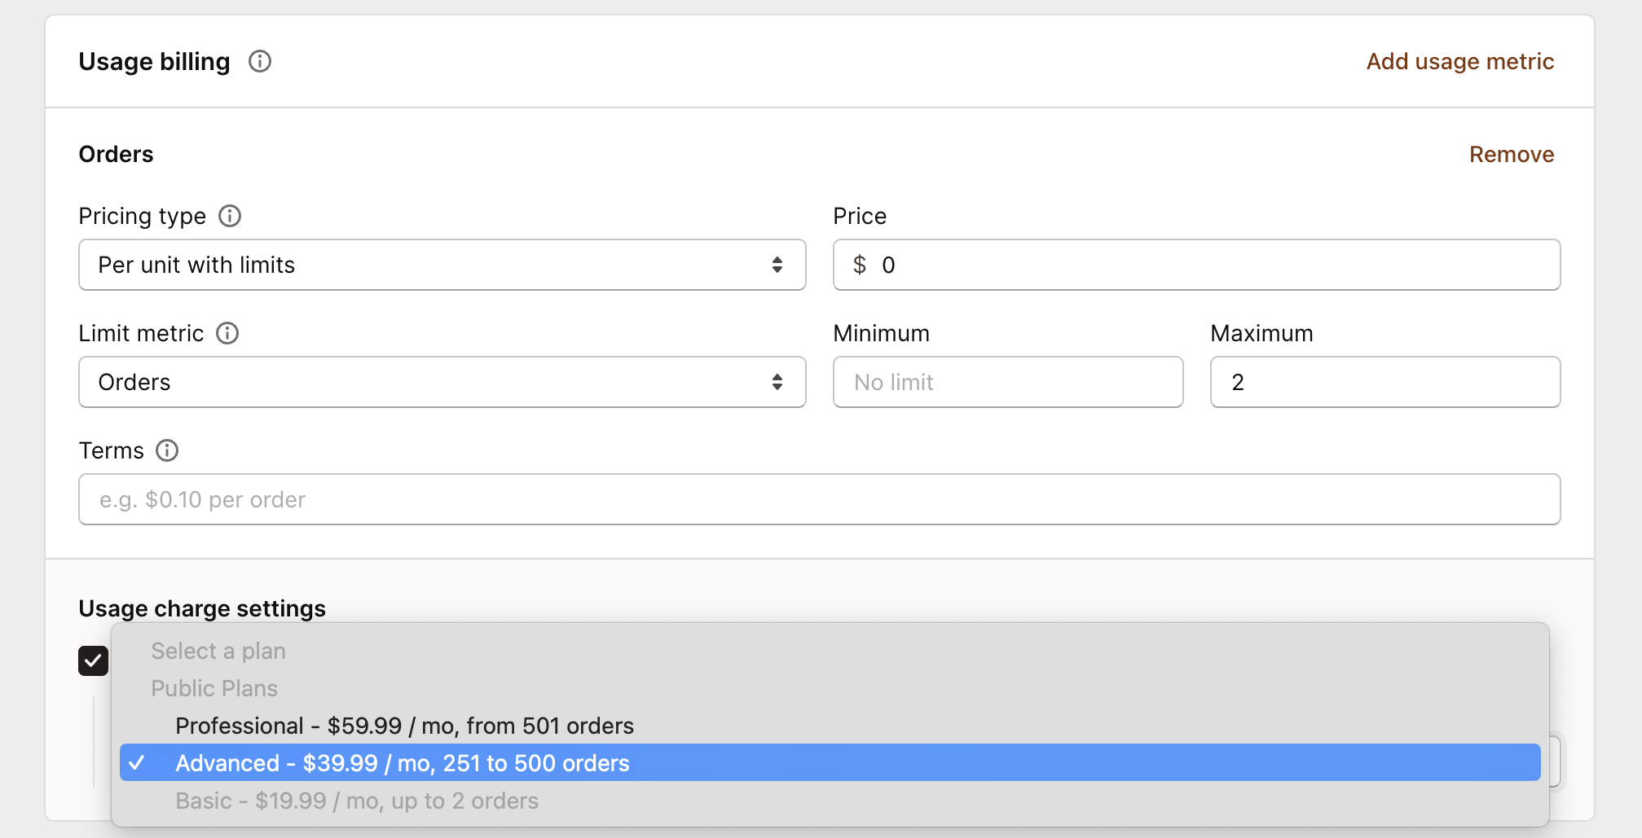The height and width of the screenshot is (838, 1642).
Task: Click the Public Plans group label
Action: [x=214, y=688]
